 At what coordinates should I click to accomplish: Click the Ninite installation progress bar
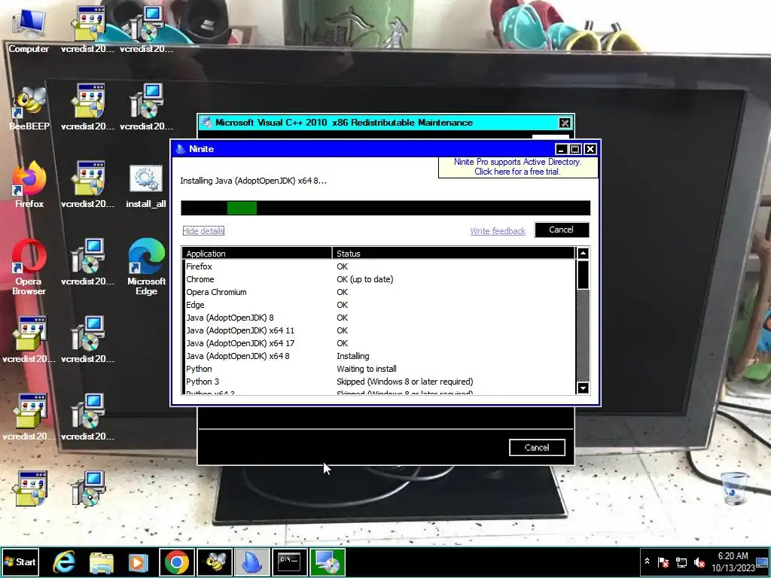point(385,208)
